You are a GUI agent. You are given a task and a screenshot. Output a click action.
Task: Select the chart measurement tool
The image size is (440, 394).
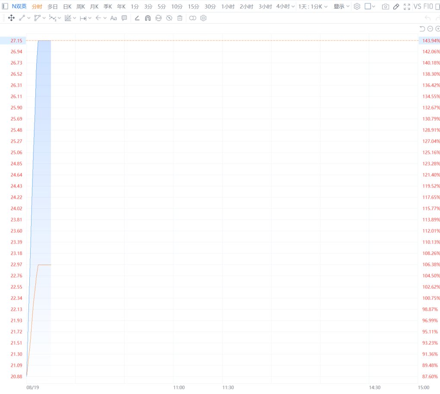click(x=68, y=18)
